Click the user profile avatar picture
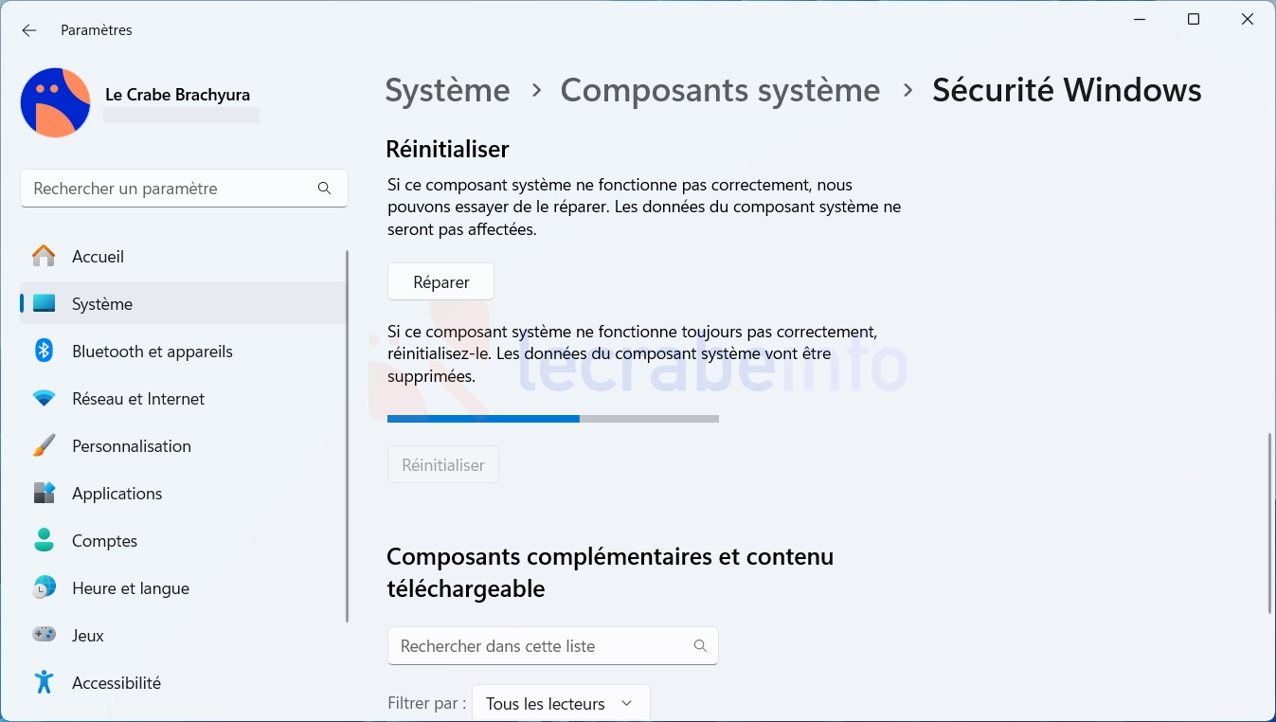The width and height of the screenshot is (1276, 722). click(x=55, y=102)
